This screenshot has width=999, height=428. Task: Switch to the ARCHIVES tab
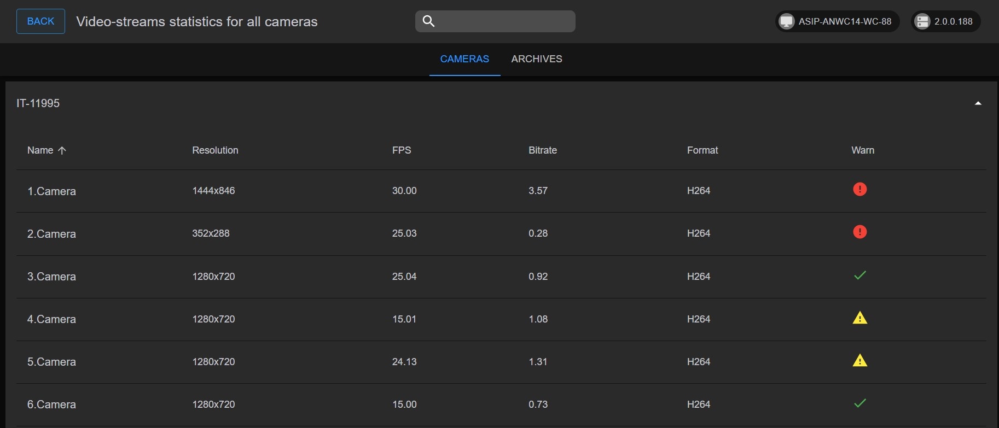pyautogui.click(x=536, y=59)
